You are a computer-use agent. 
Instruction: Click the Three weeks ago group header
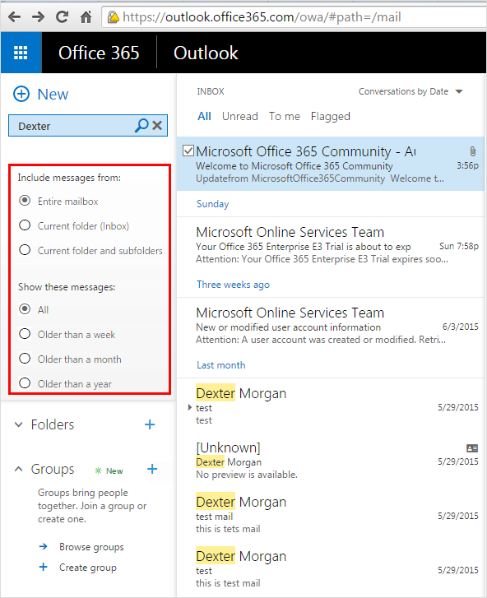click(x=233, y=285)
